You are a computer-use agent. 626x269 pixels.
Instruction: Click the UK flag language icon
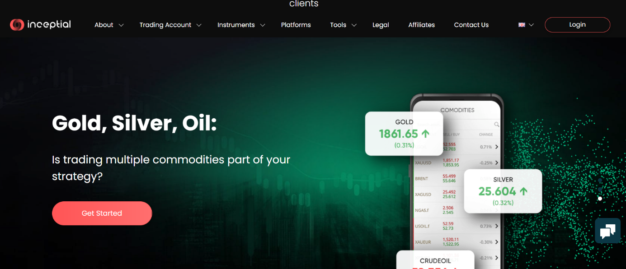pos(522,25)
